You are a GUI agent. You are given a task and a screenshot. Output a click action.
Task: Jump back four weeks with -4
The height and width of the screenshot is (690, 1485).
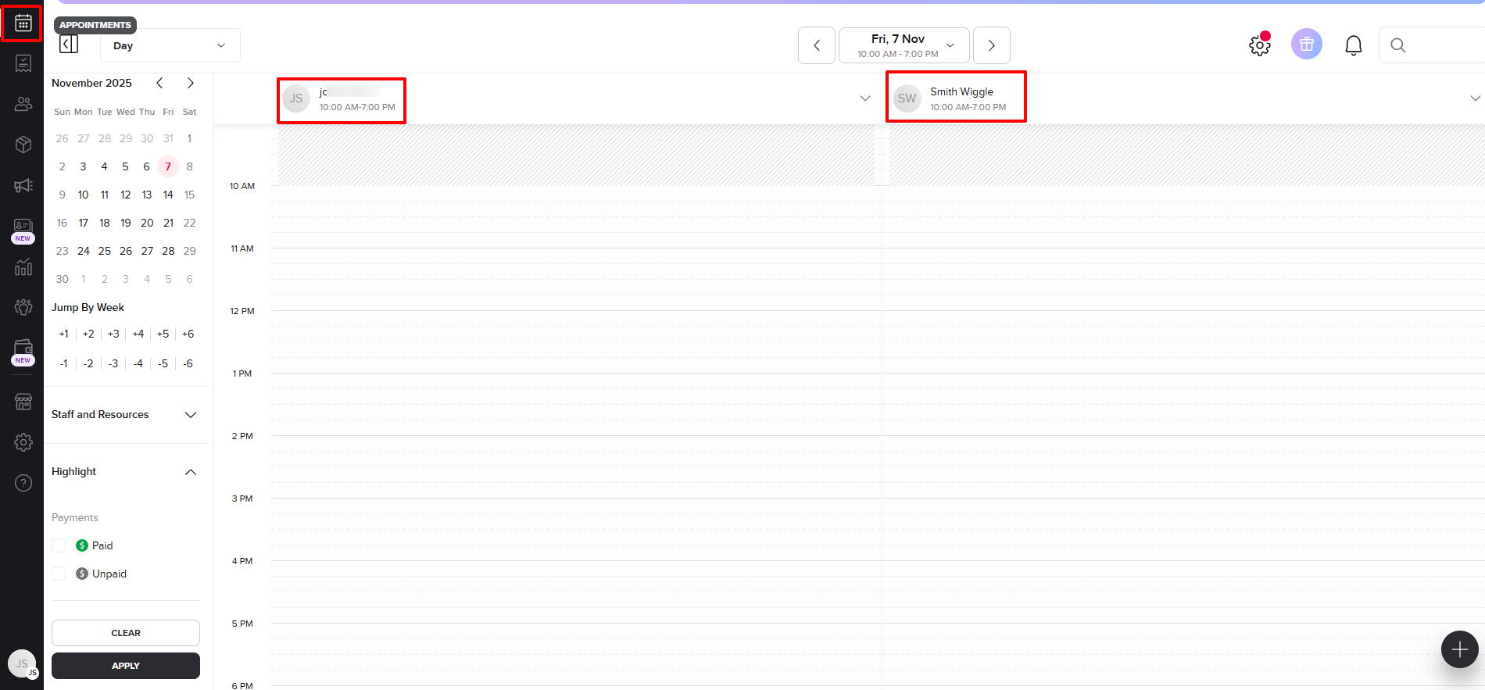tap(138, 363)
